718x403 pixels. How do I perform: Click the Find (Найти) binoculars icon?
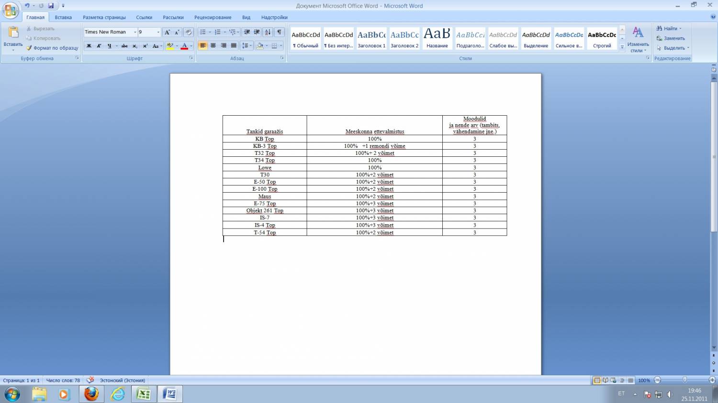(659, 29)
